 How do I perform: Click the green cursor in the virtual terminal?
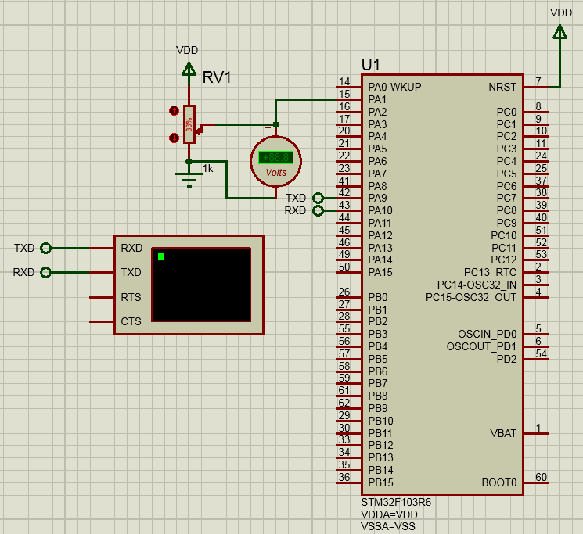pos(161,256)
